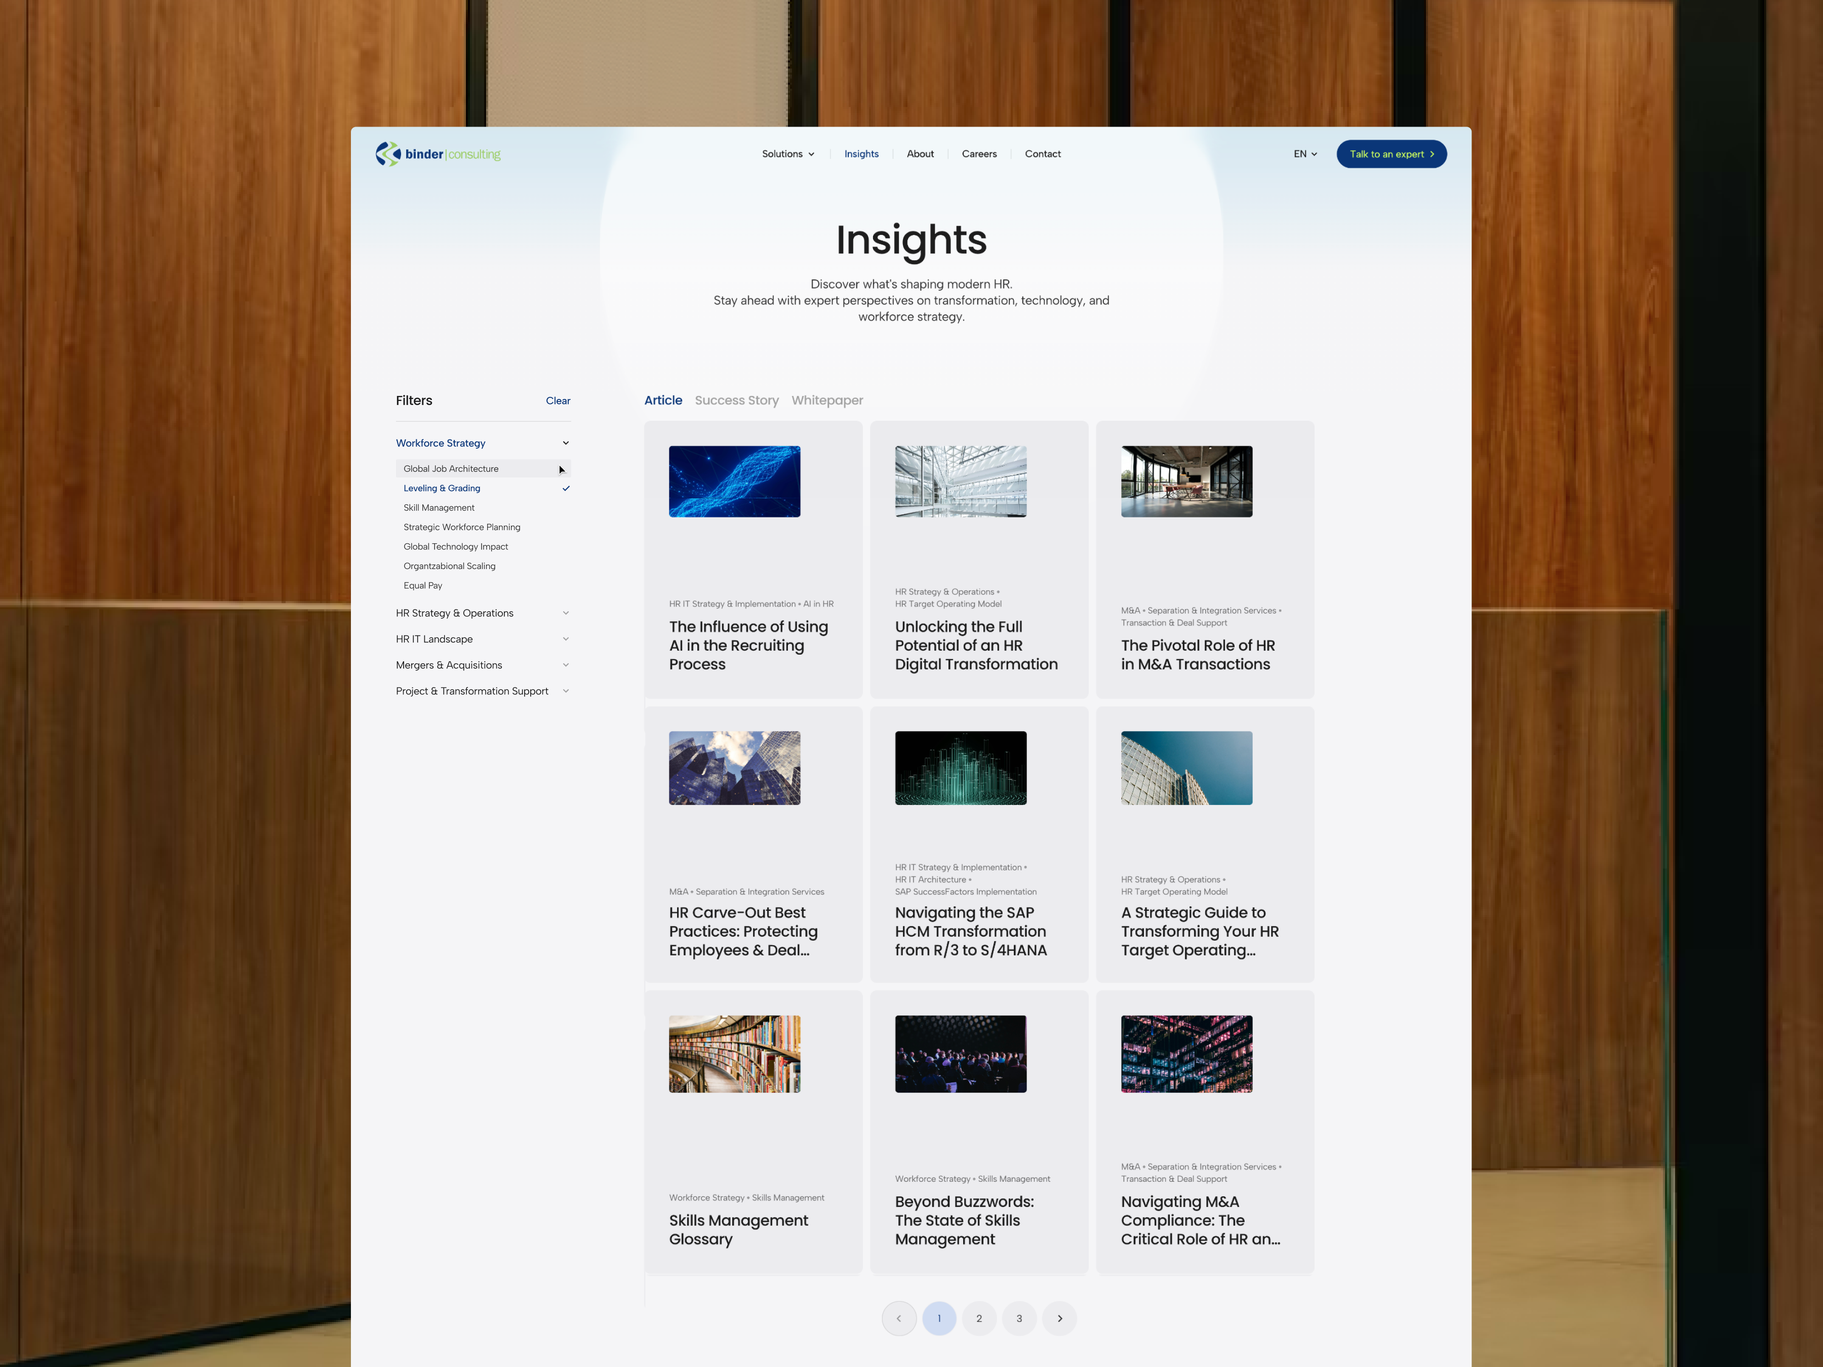
Task: Uncheck the Leveling & Grading filter
Action: coord(483,489)
